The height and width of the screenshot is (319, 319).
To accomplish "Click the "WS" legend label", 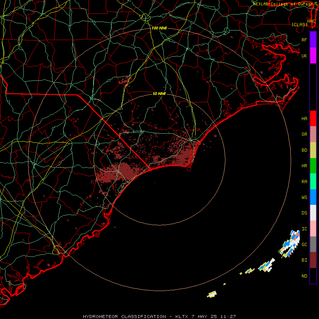I will pyautogui.click(x=304, y=197).
